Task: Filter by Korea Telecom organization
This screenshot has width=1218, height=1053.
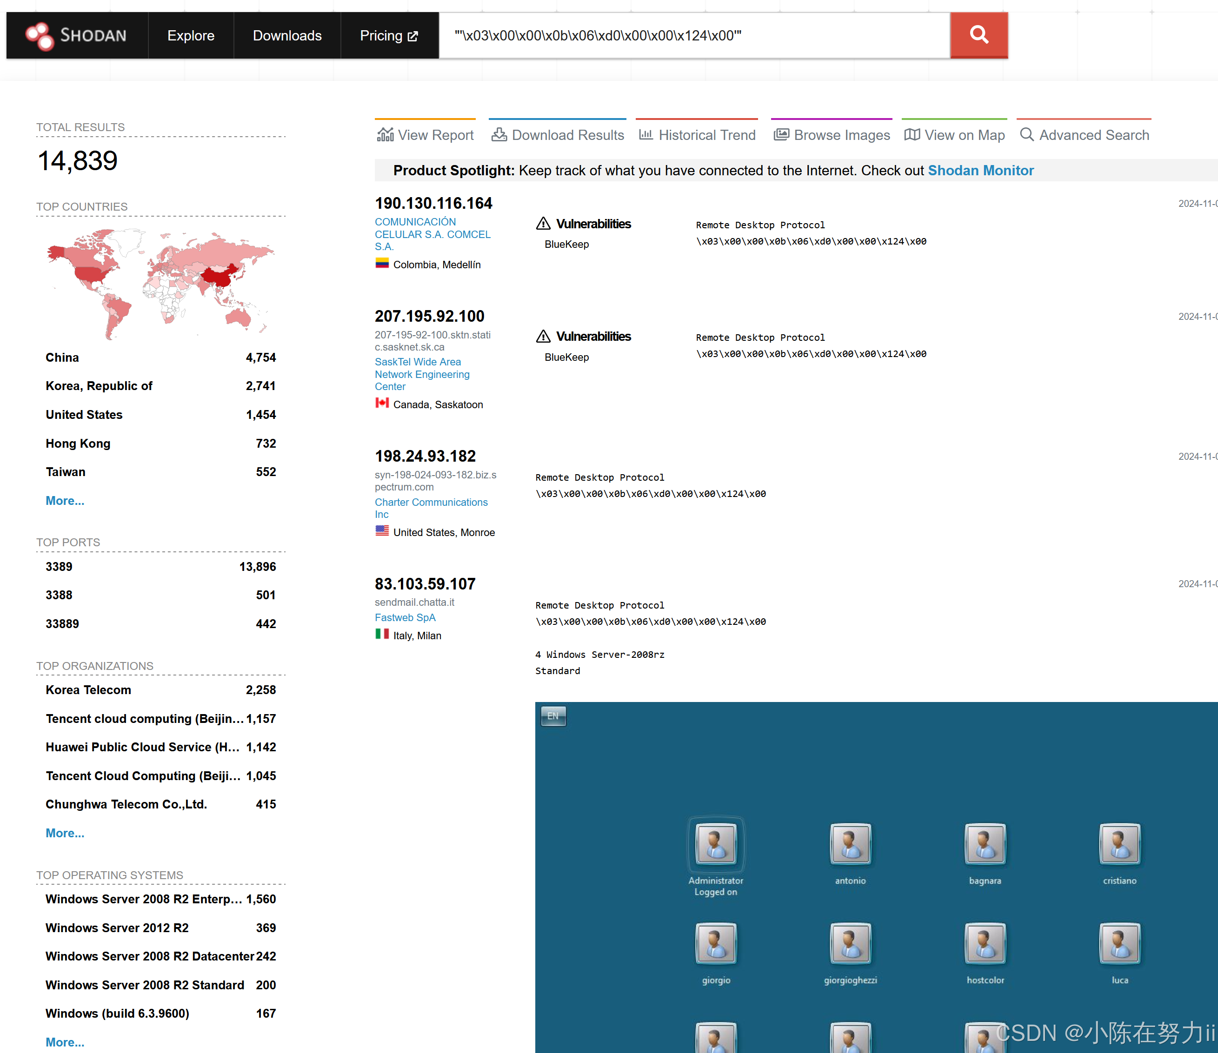Action: 160,690
